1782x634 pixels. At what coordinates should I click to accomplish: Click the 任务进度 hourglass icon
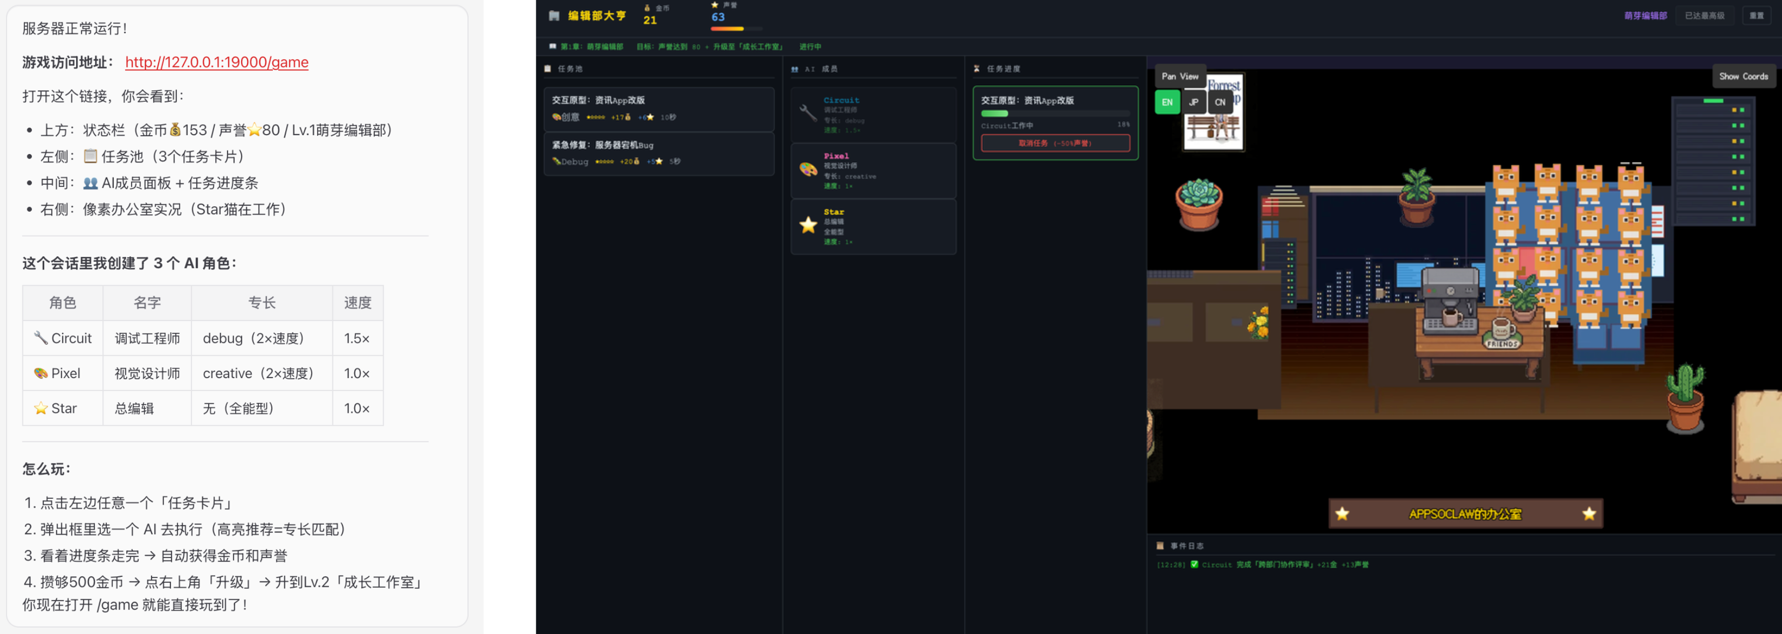[977, 69]
